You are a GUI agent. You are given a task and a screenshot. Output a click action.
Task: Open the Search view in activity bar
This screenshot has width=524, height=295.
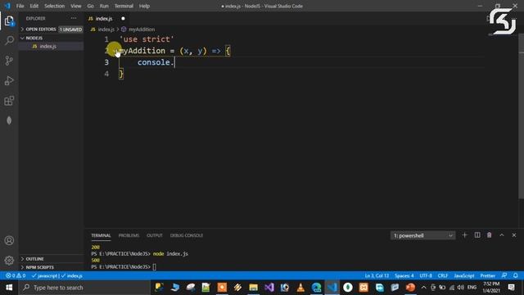coord(9,40)
